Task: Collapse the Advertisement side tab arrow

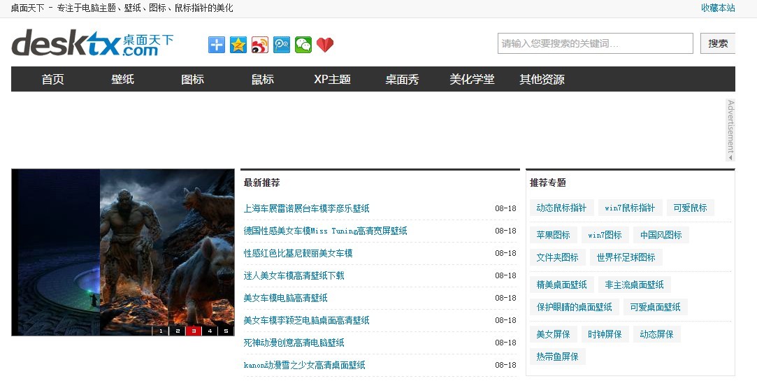Action: click(x=730, y=157)
